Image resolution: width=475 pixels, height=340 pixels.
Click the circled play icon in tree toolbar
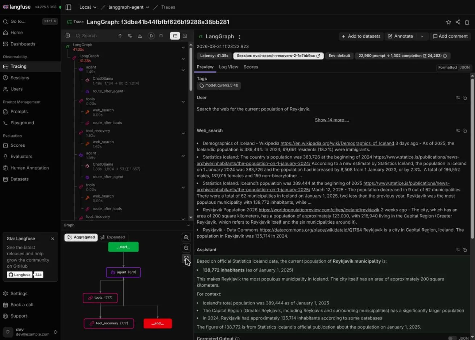click(151, 36)
